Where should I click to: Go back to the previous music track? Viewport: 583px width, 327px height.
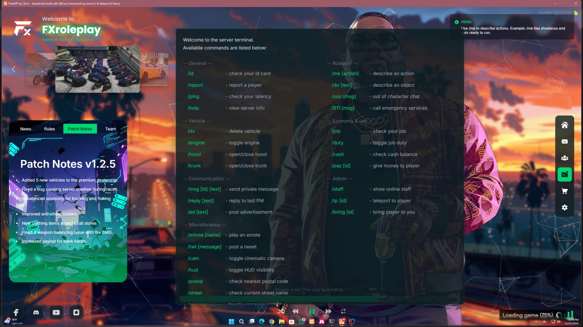295,311
